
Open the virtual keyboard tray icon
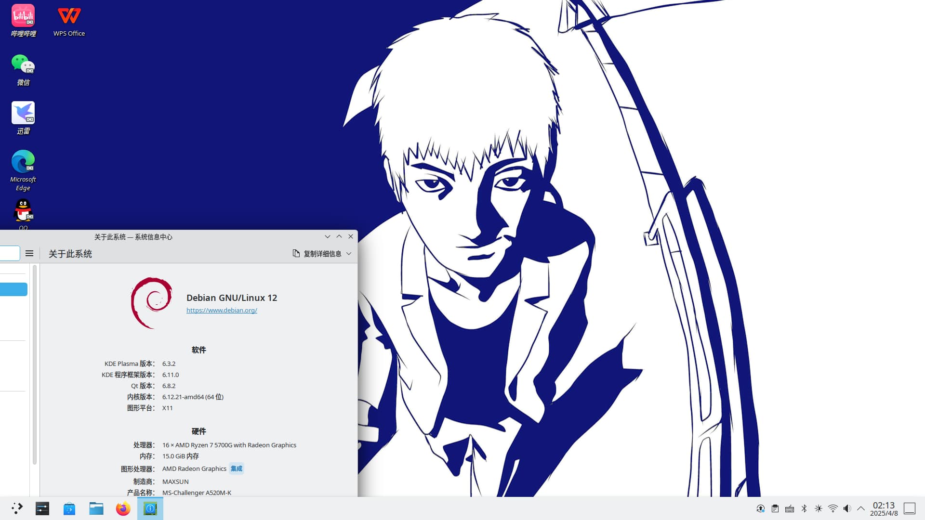(790, 508)
